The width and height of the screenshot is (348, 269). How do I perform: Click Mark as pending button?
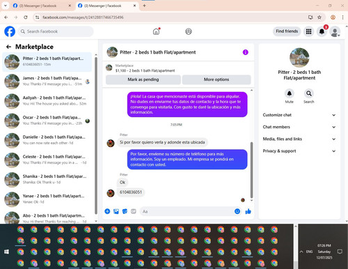pos(143,79)
